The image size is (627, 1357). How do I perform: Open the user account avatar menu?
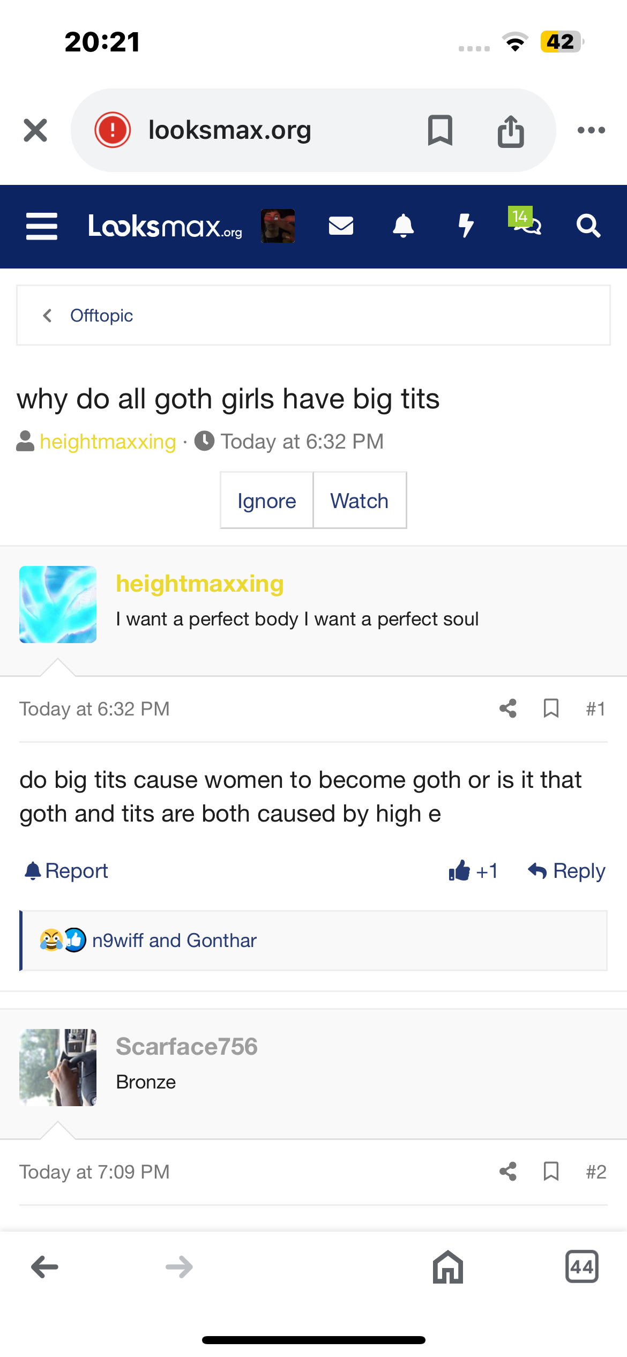278,226
